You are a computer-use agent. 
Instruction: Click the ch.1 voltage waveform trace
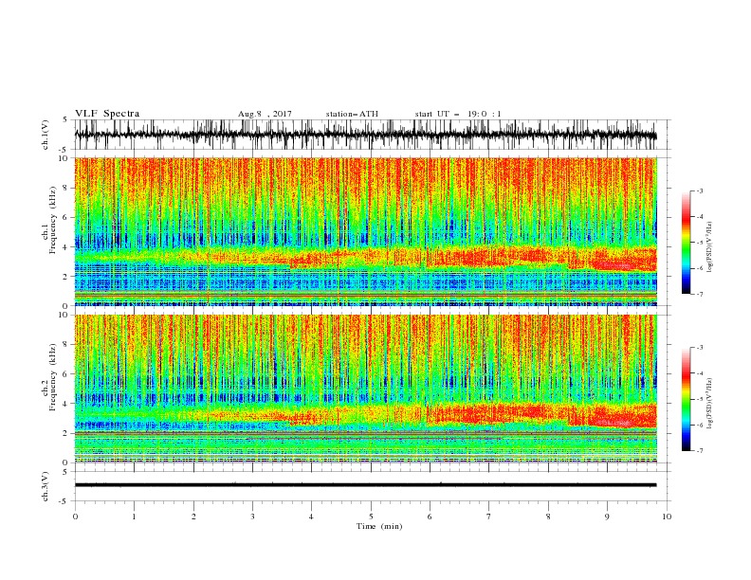[365, 135]
